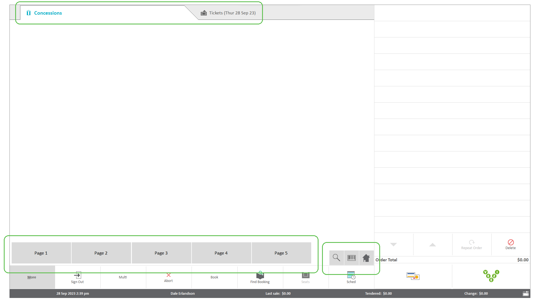This screenshot has height=308, width=538.
Task: Click the green VEEZI logo icon
Action: tap(491, 276)
